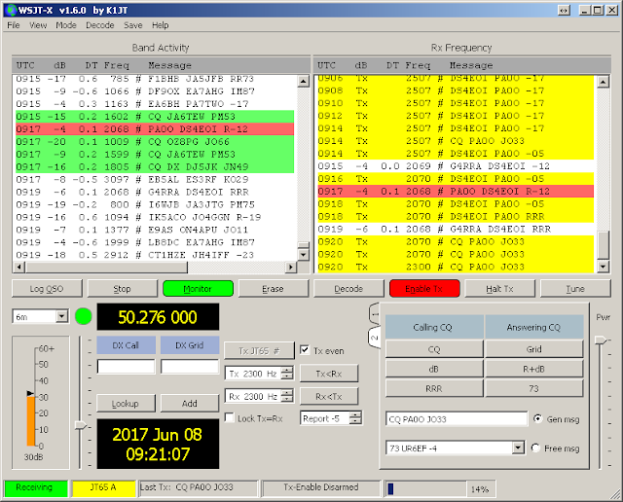
Task: Click the audio level slider handle
Action: point(81,425)
